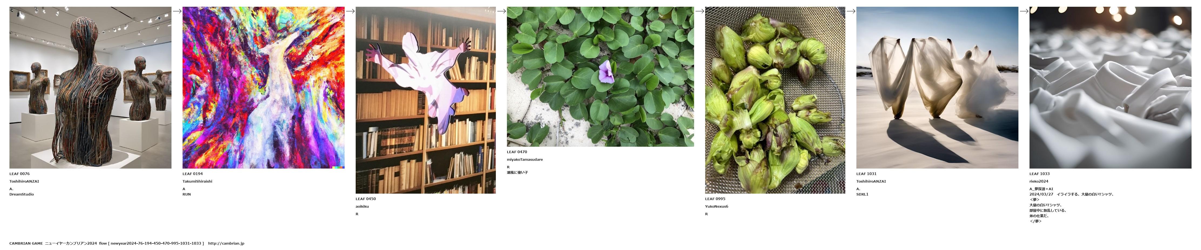Open the colorful abstract painting image
This screenshot has height=250, width=1201.
pyautogui.click(x=263, y=88)
